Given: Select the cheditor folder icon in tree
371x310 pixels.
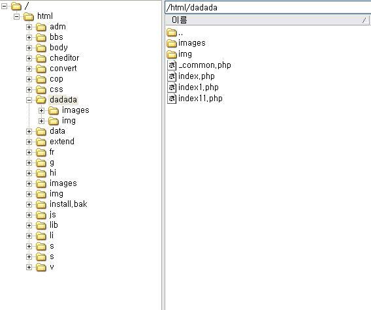Looking at the screenshot, I should pos(41,58).
